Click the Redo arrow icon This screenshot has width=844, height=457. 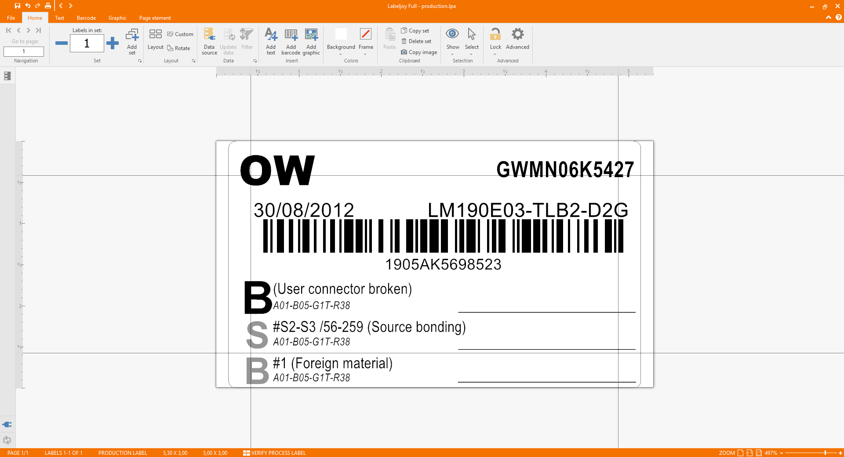37,6
